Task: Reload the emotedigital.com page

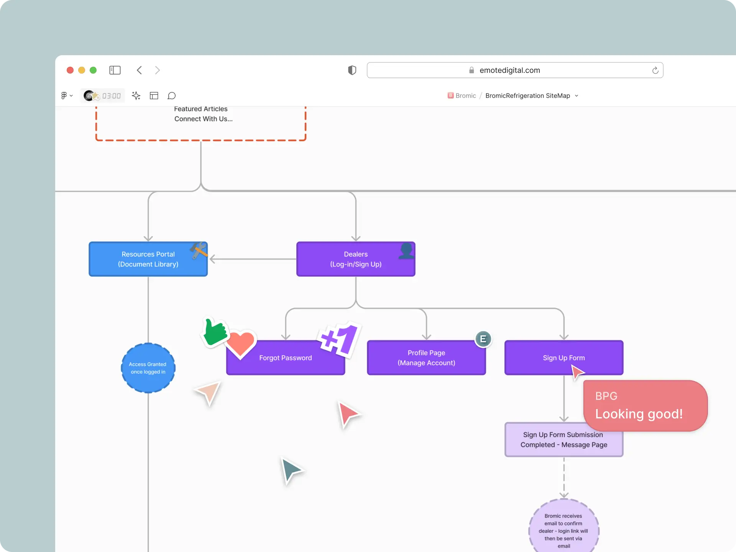Action: tap(655, 70)
